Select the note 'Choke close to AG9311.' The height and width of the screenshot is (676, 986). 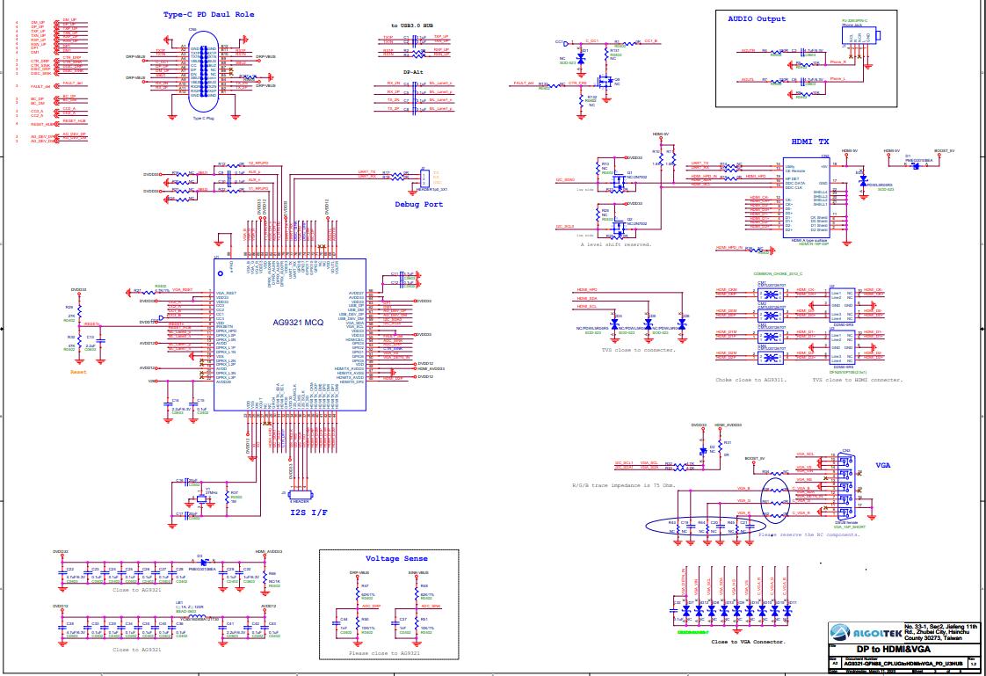750,380
